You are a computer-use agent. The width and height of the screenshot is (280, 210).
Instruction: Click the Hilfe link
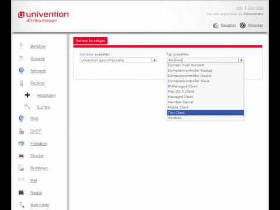point(239,8)
